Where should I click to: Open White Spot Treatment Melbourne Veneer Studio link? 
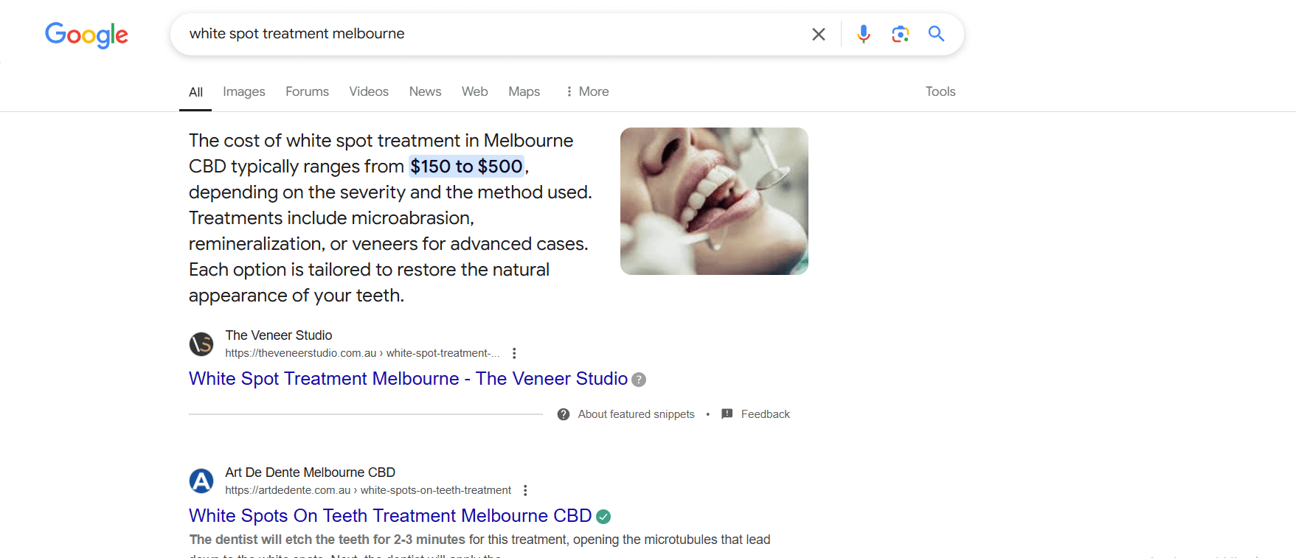click(408, 379)
